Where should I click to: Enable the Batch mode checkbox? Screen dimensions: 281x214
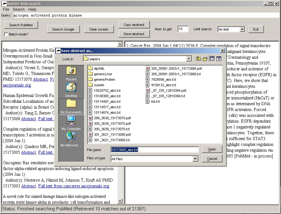pyautogui.click(x=6, y=34)
